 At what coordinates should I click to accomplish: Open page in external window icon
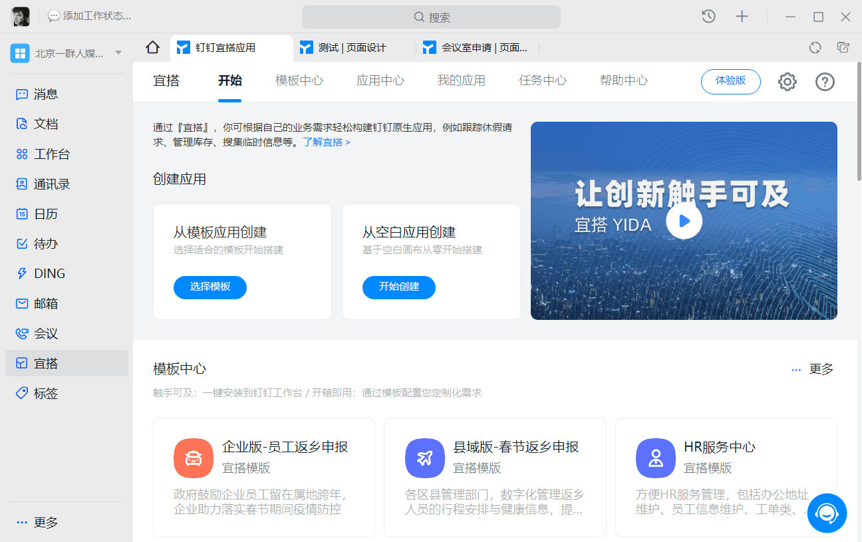843,47
